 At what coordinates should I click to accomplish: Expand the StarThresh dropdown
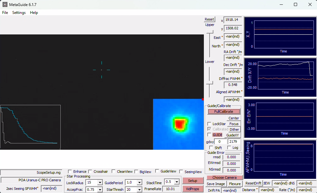click(x=139, y=190)
